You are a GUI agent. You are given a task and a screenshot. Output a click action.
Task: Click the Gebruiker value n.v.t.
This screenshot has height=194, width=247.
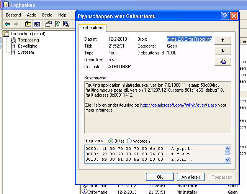click(113, 60)
